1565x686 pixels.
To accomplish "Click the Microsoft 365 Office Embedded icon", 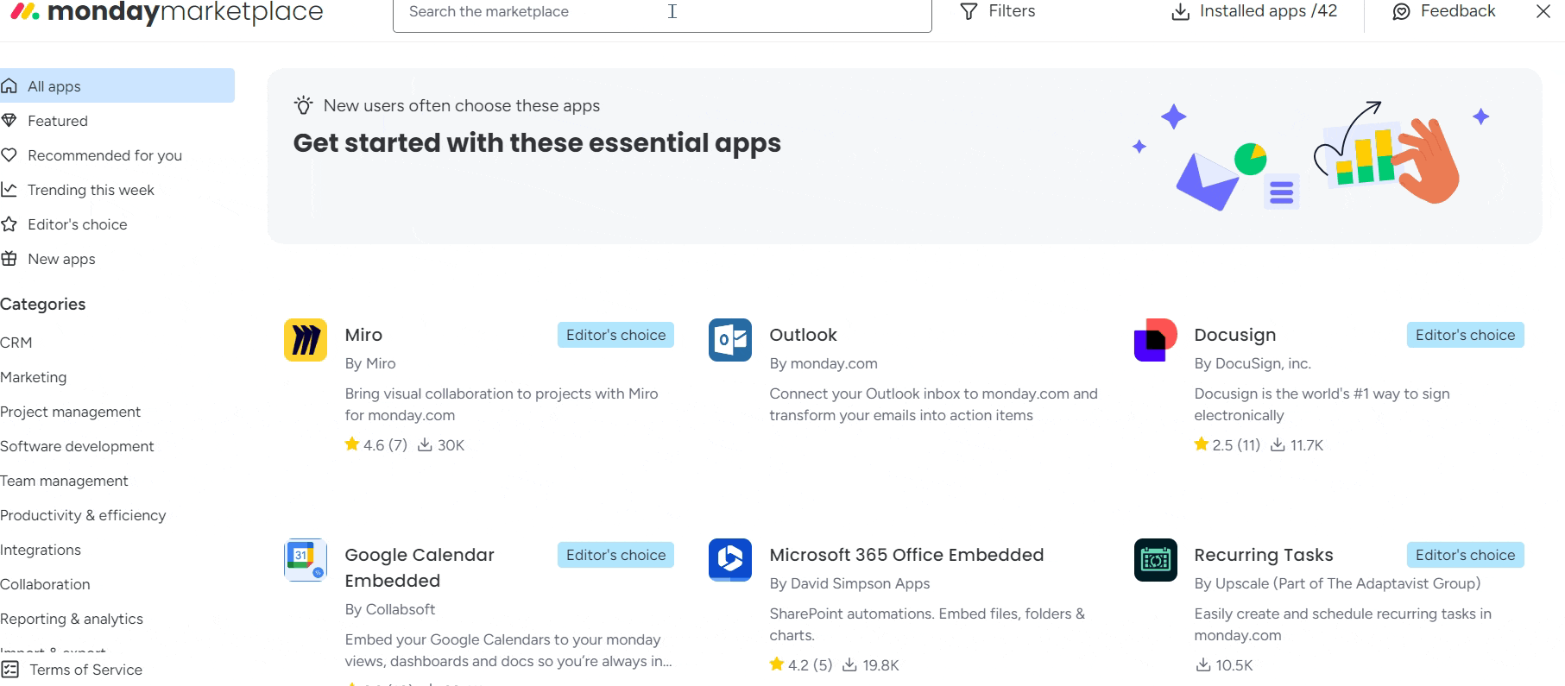I will pyautogui.click(x=730, y=560).
